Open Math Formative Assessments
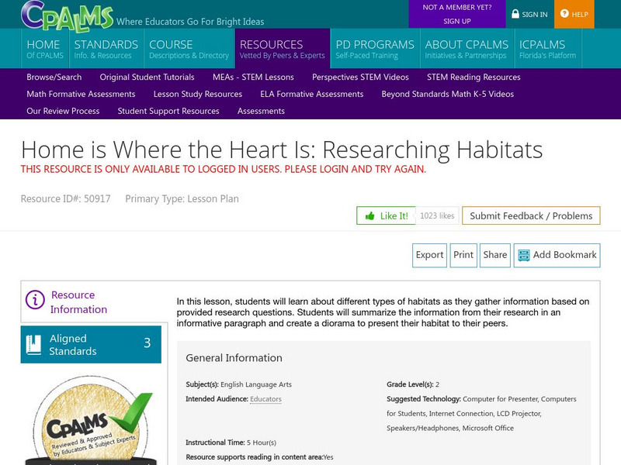This screenshot has width=621, height=465. click(81, 94)
